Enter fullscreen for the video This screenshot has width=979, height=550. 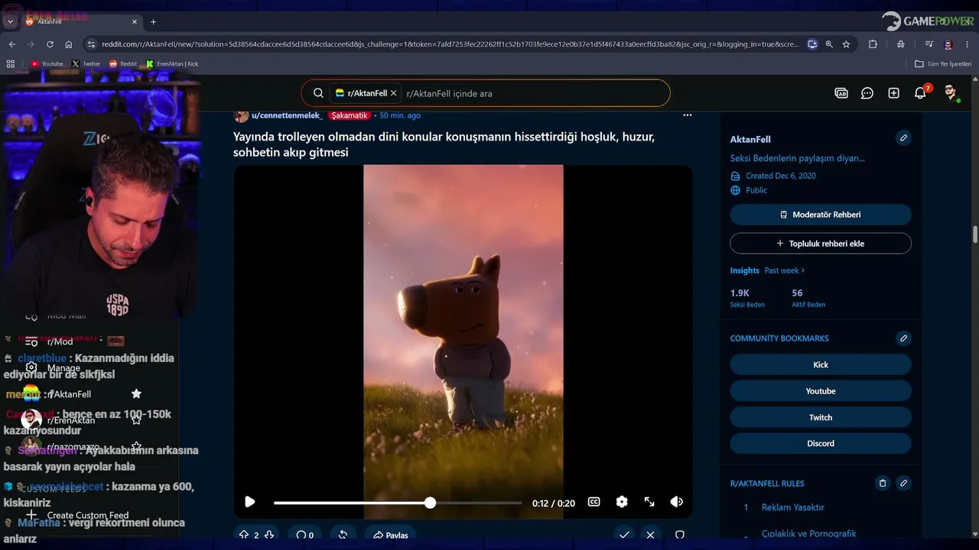tap(649, 502)
